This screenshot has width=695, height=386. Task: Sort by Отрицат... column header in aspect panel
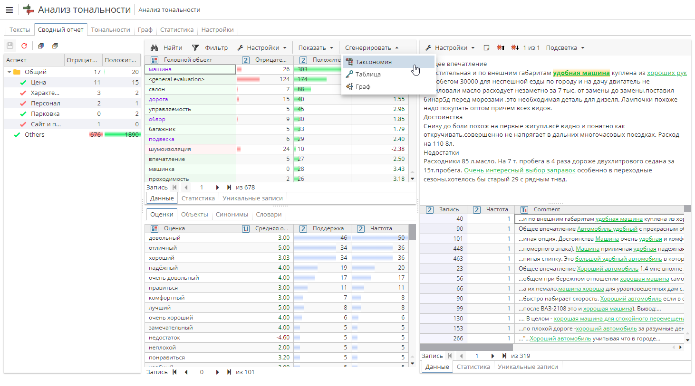click(x=83, y=60)
